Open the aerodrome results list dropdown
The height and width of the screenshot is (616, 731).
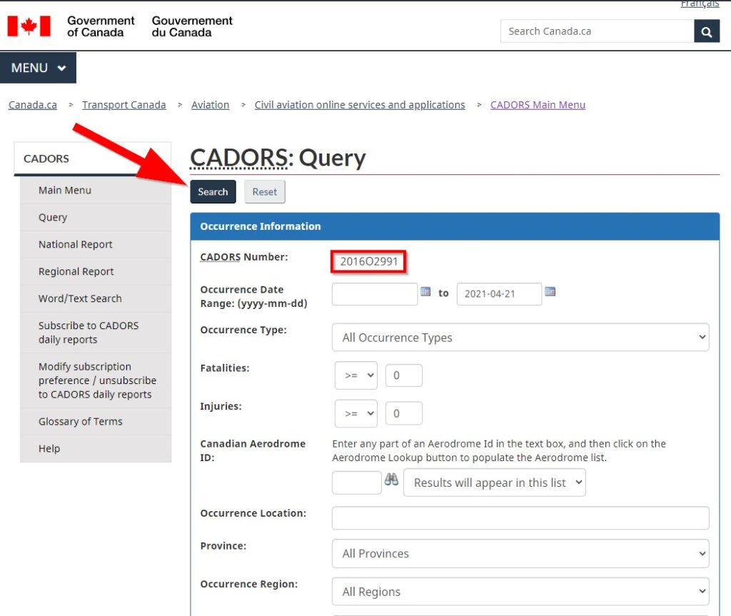(494, 483)
